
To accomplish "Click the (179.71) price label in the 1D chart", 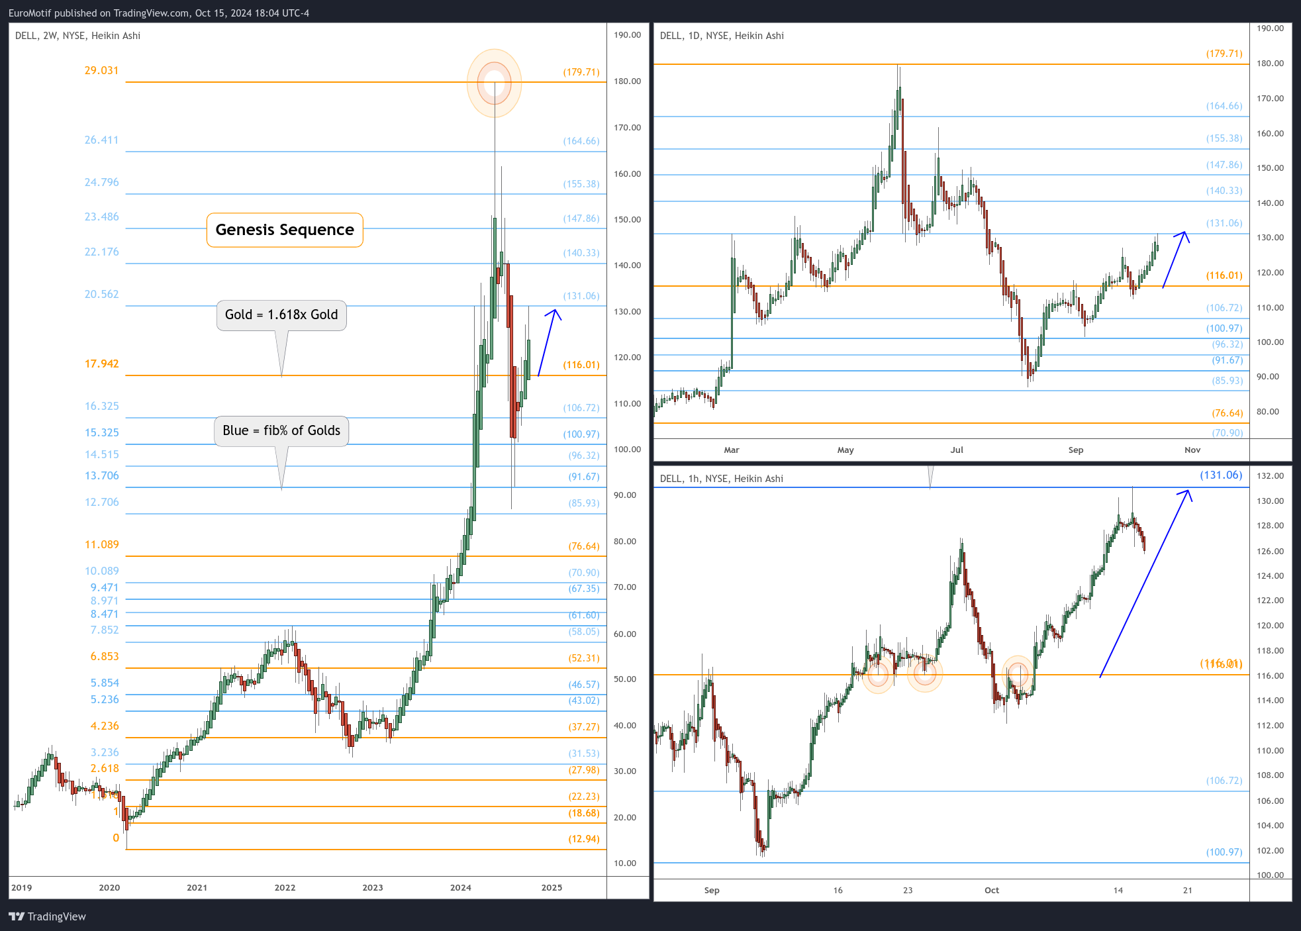I will 1224,54.
